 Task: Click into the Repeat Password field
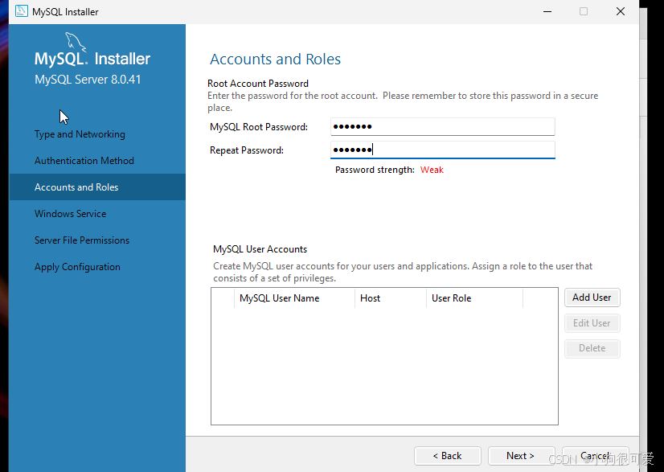[442, 150]
